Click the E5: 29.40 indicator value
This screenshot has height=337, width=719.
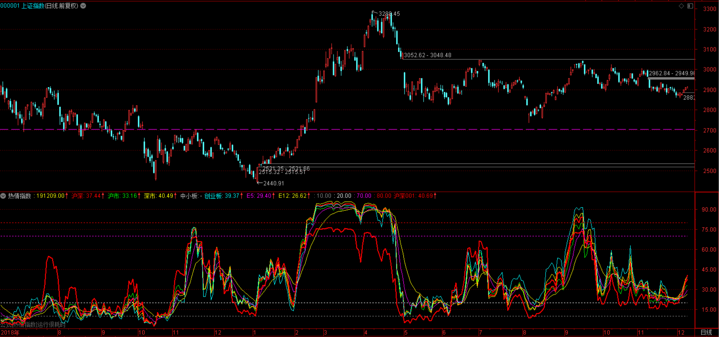[x=259, y=196]
